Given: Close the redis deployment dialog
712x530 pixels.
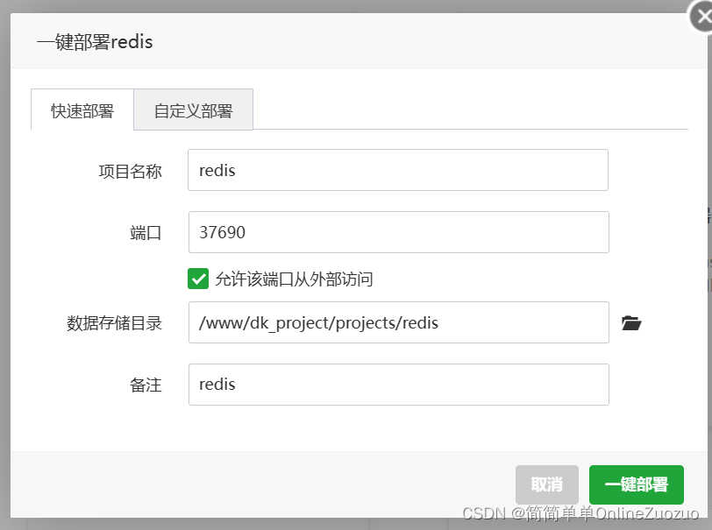Looking at the screenshot, I should pos(702,17).
